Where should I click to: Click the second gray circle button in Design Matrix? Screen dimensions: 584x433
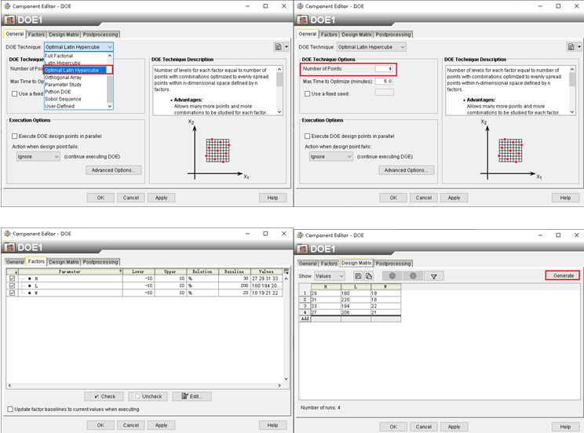[413, 276]
